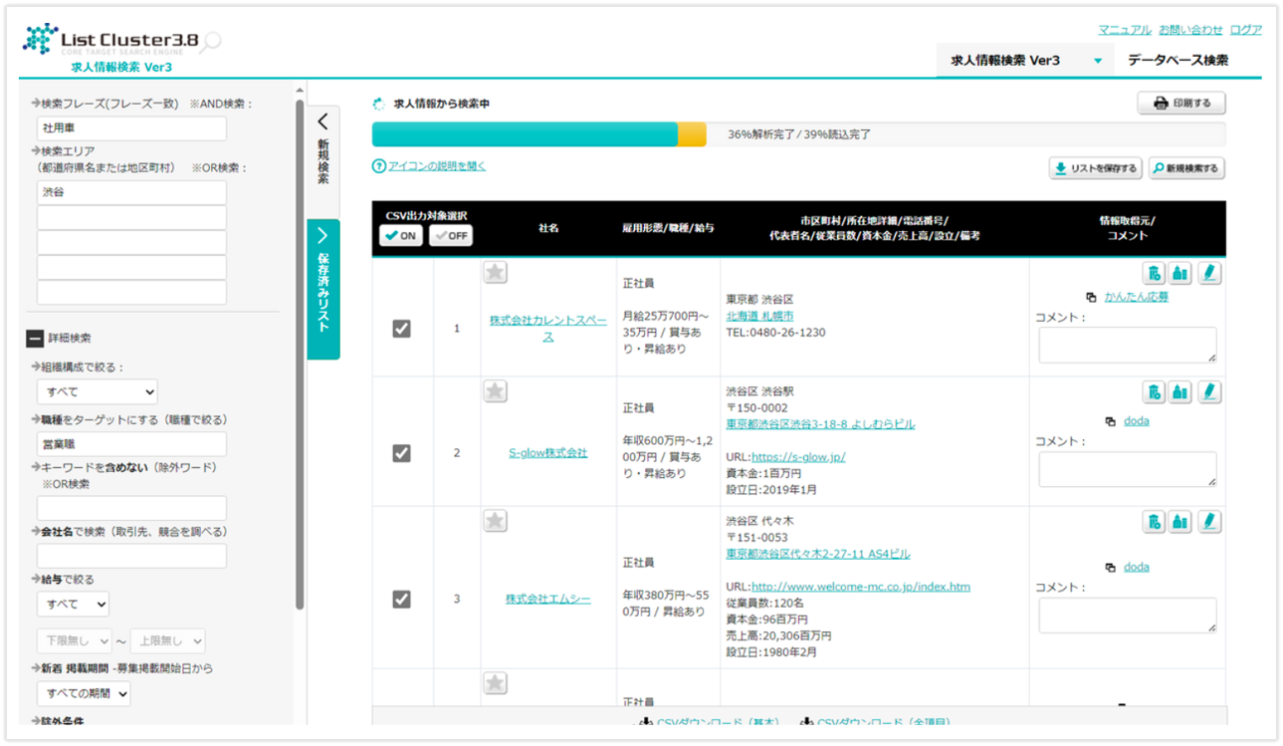Click the pencil edit icon in S-glow株式会社 row
Image resolution: width=1283 pixels, height=746 pixels.
(1208, 391)
